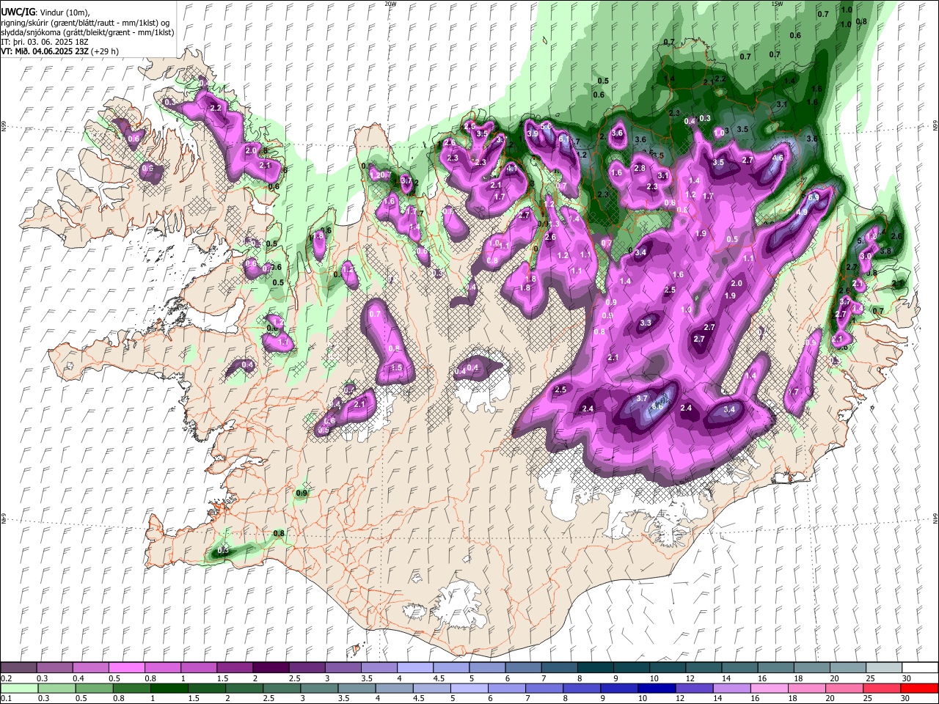
Task: Click the '30' label of the lower legend row
Action: click(906, 698)
